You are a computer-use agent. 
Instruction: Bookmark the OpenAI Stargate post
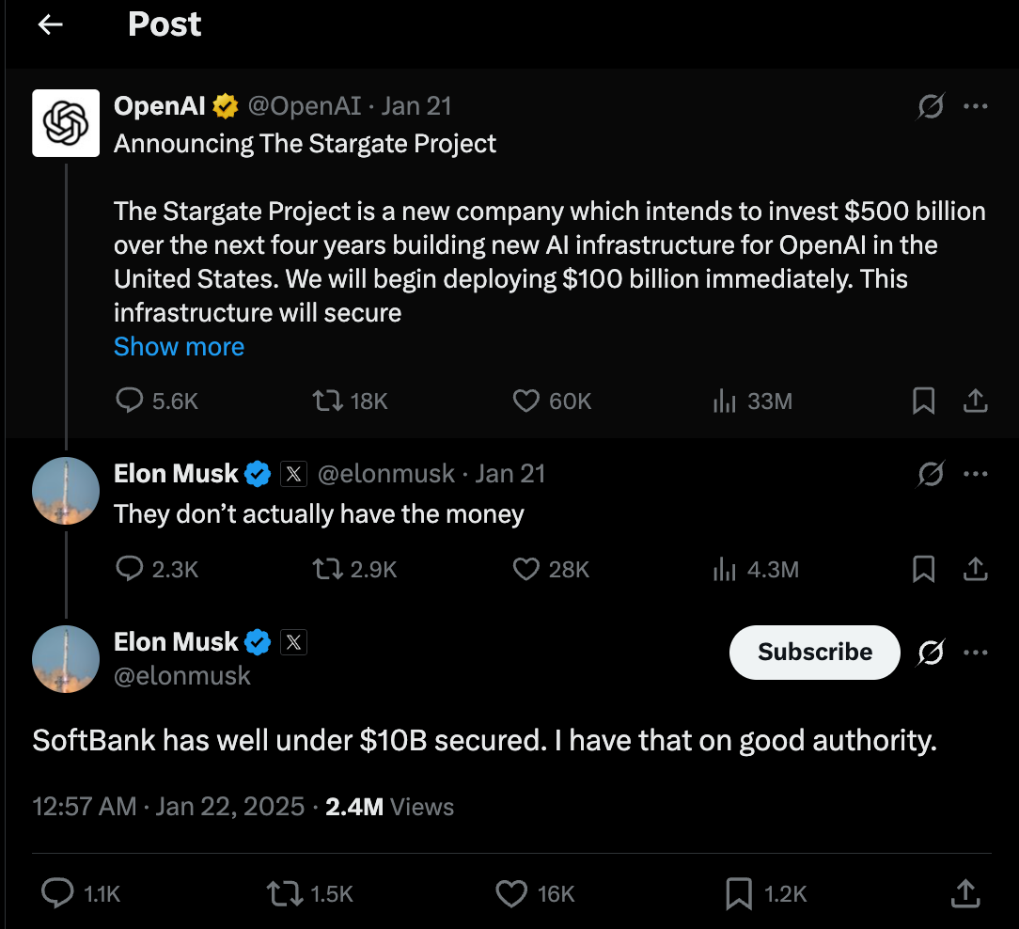tap(924, 402)
